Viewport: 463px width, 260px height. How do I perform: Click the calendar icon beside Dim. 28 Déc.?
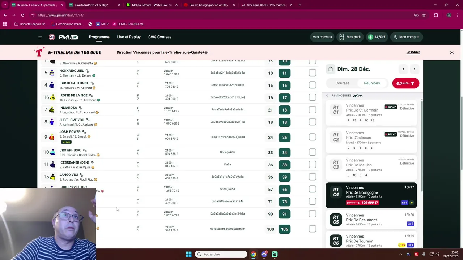coord(331,69)
